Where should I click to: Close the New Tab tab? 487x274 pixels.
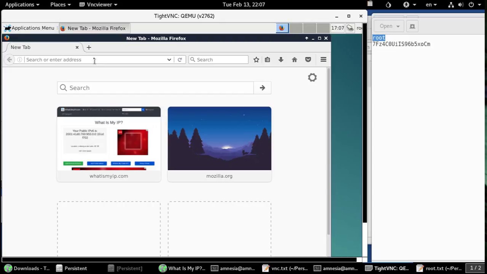pyautogui.click(x=77, y=47)
